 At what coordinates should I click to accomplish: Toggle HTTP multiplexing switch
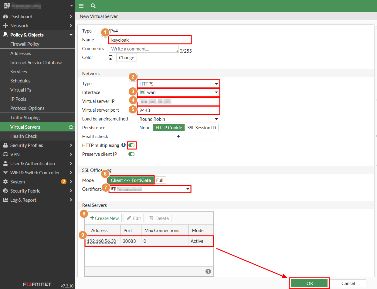[x=131, y=145]
